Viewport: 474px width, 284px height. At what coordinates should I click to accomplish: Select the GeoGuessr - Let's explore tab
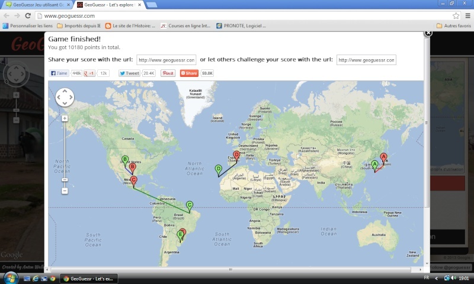(109, 5)
